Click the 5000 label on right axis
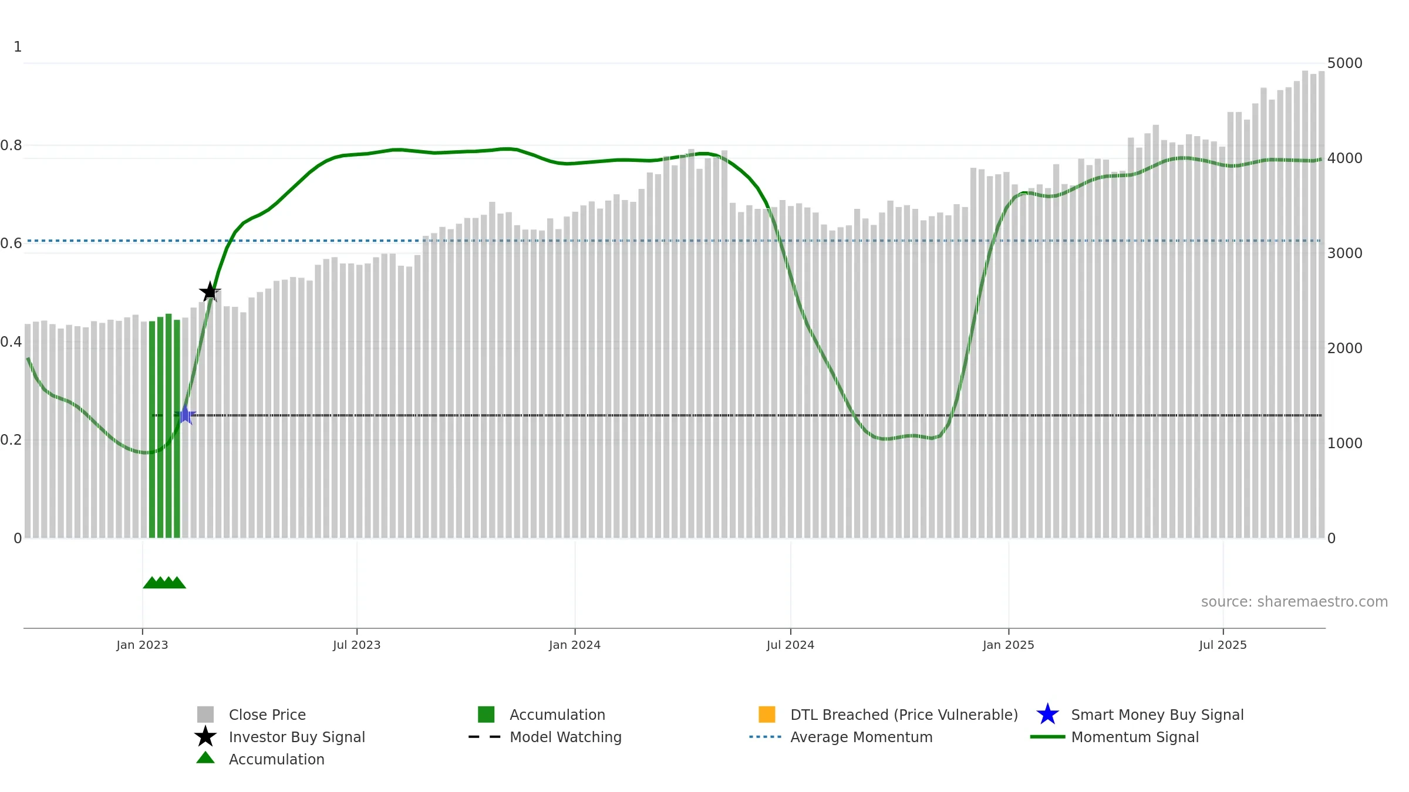Screen dimensions: 1409x792 pos(1344,63)
